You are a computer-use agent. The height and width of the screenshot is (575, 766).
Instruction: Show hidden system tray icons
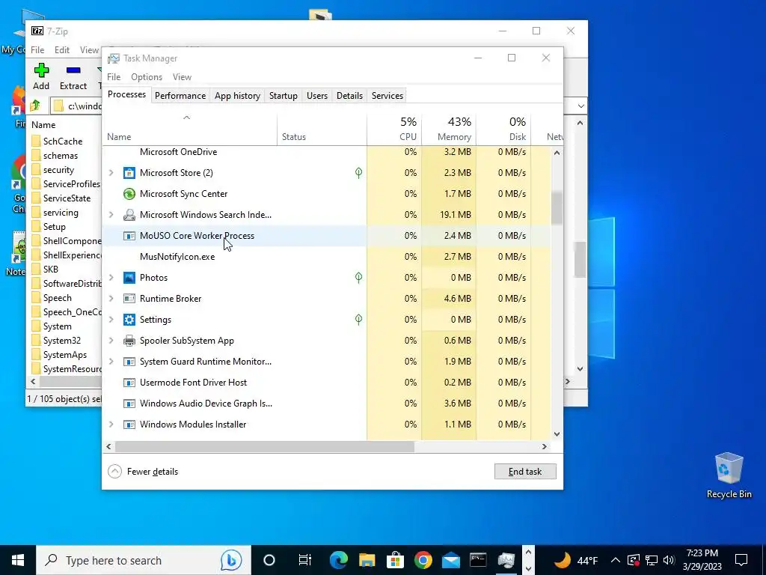(x=616, y=560)
